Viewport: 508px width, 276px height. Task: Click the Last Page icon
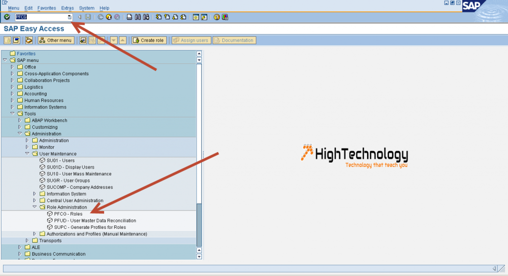pos(184,17)
